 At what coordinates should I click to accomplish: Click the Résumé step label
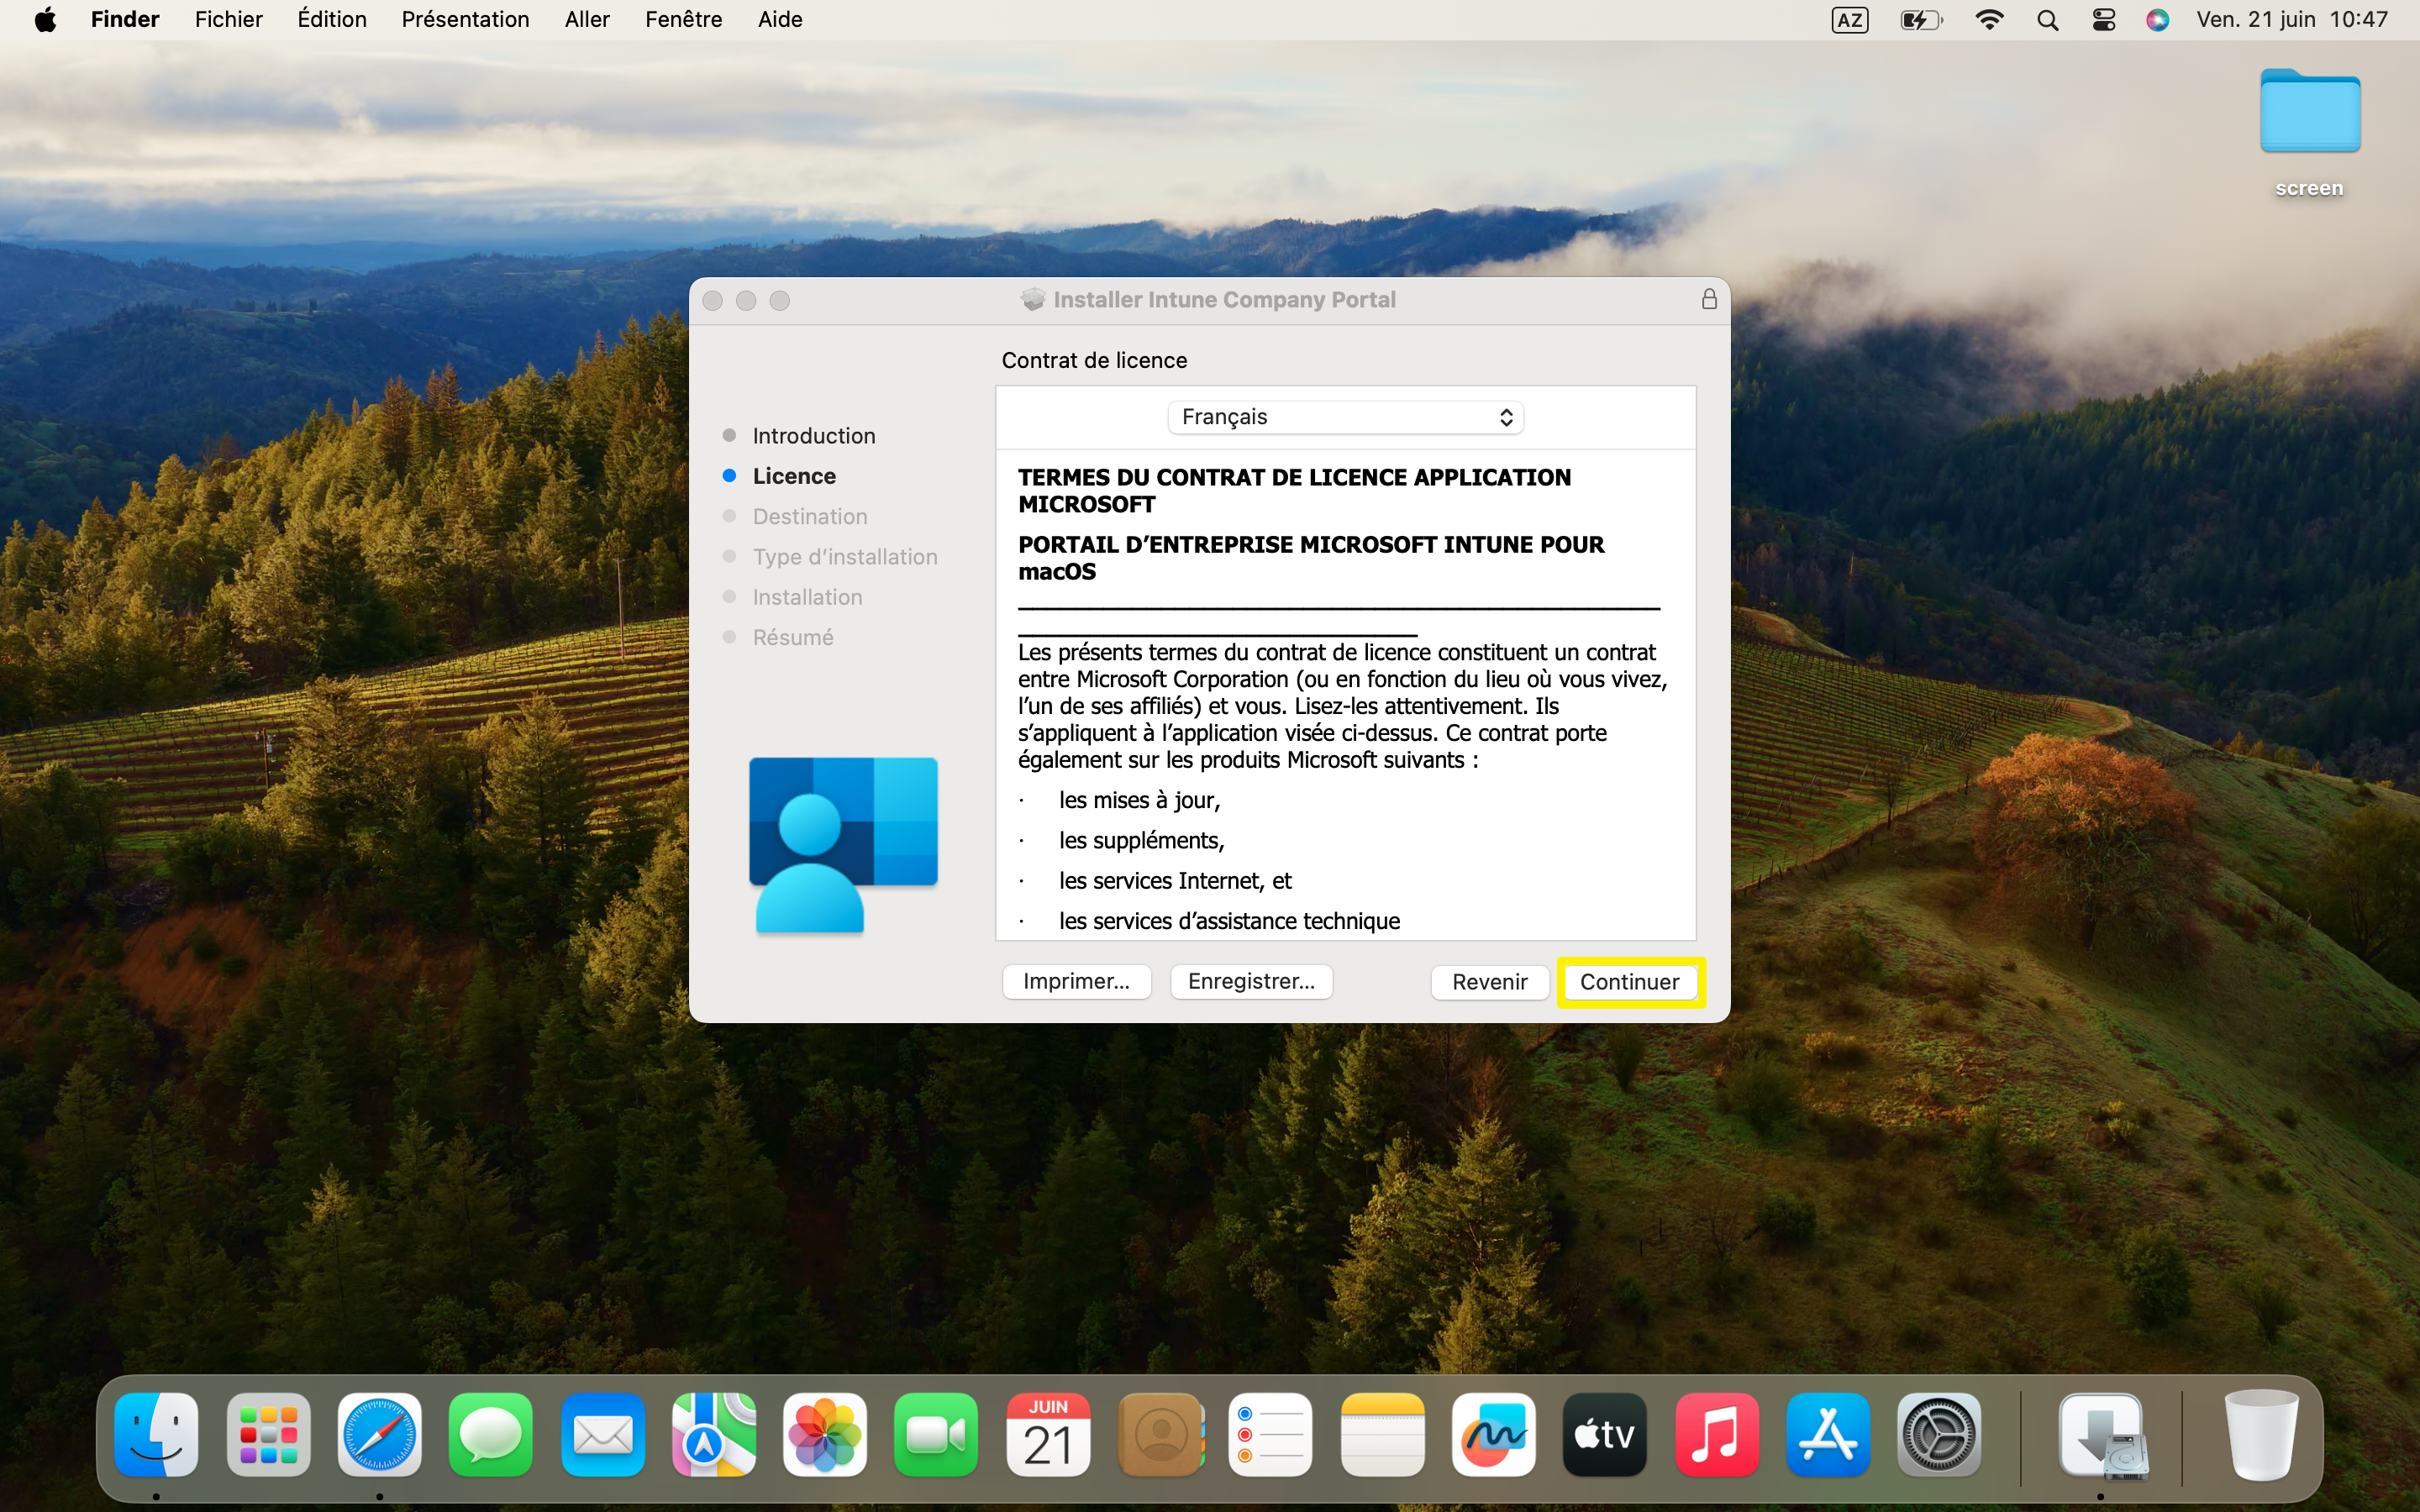pos(793,637)
